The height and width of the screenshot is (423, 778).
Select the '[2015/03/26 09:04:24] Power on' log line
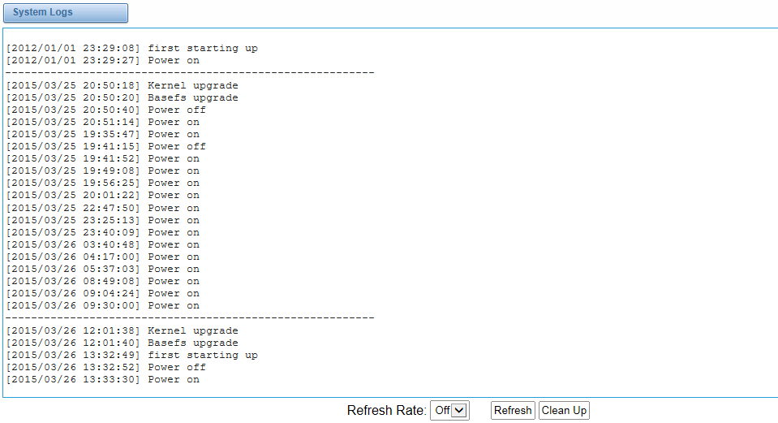103,293
